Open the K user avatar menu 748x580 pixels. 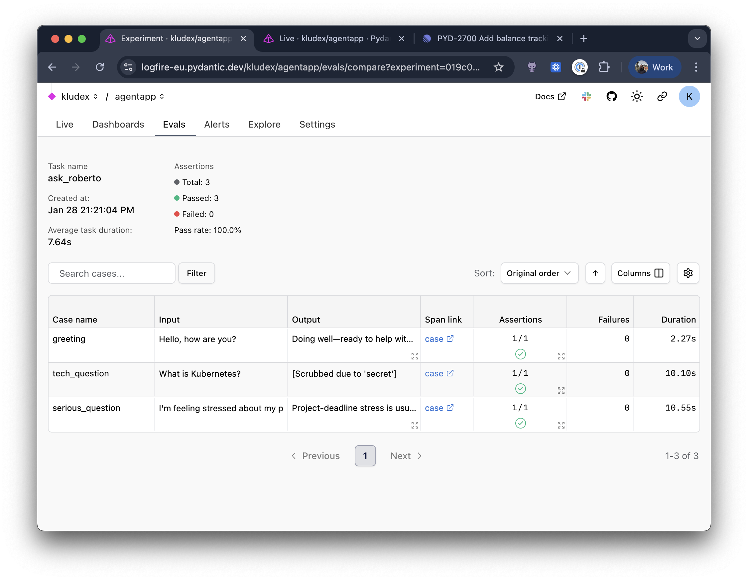689,96
